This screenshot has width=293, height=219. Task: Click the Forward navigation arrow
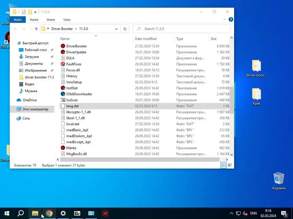[23, 29]
